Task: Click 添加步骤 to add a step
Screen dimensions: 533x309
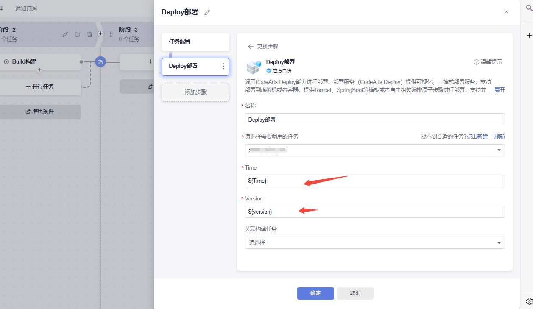Action: [x=195, y=92]
